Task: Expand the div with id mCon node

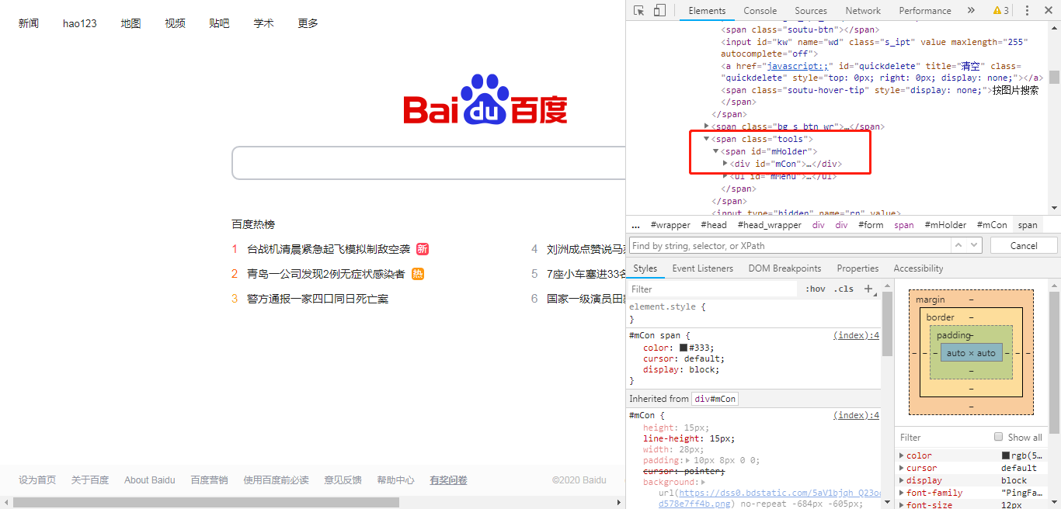Action: point(725,164)
